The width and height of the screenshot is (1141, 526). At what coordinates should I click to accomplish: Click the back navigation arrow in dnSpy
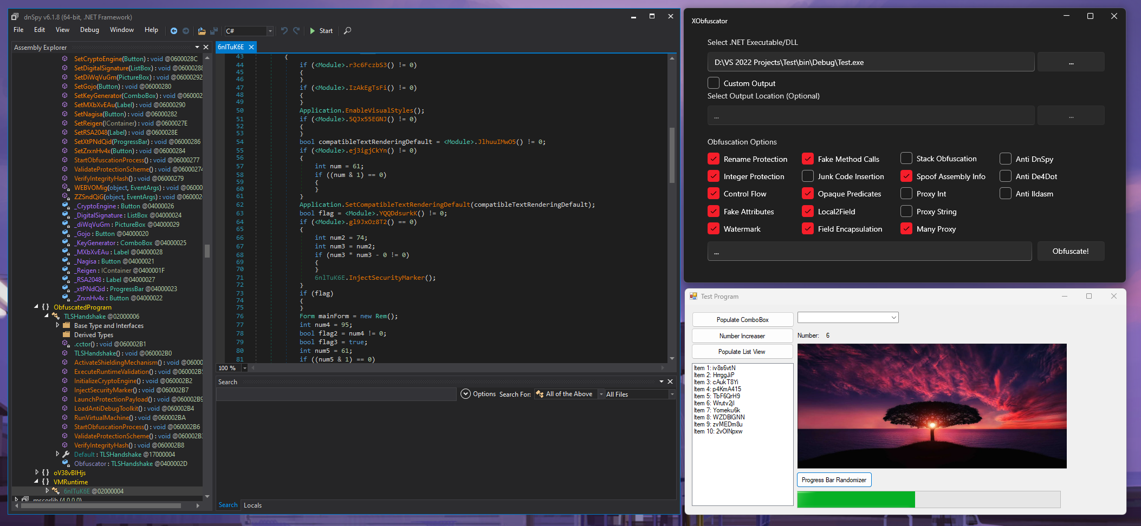tap(174, 31)
